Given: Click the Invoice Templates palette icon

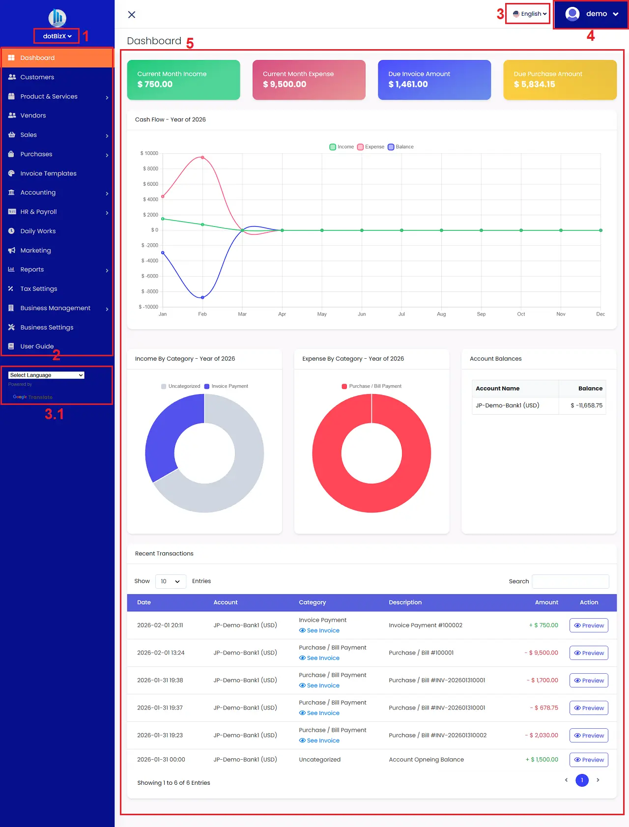Looking at the screenshot, I should point(12,173).
